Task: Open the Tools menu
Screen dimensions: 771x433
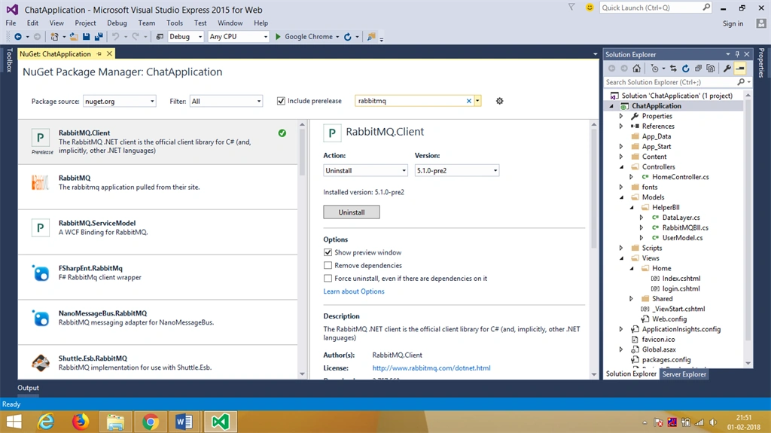Action: coord(174,23)
